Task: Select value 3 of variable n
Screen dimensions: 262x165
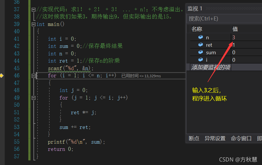Action: pyautogui.click(x=233, y=37)
